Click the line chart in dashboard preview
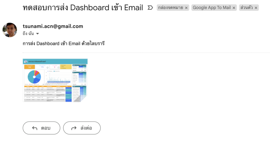270x148 pixels. (x=58, y=77)
